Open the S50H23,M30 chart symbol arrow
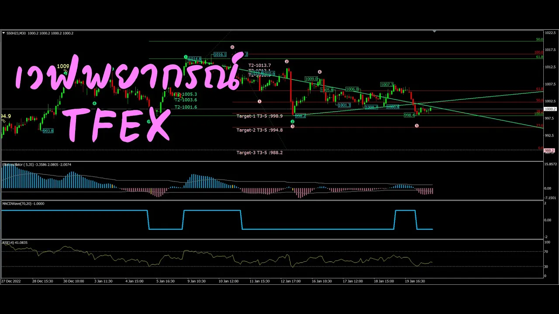Viewport: 559px width, 314px height. pos(3,33)
